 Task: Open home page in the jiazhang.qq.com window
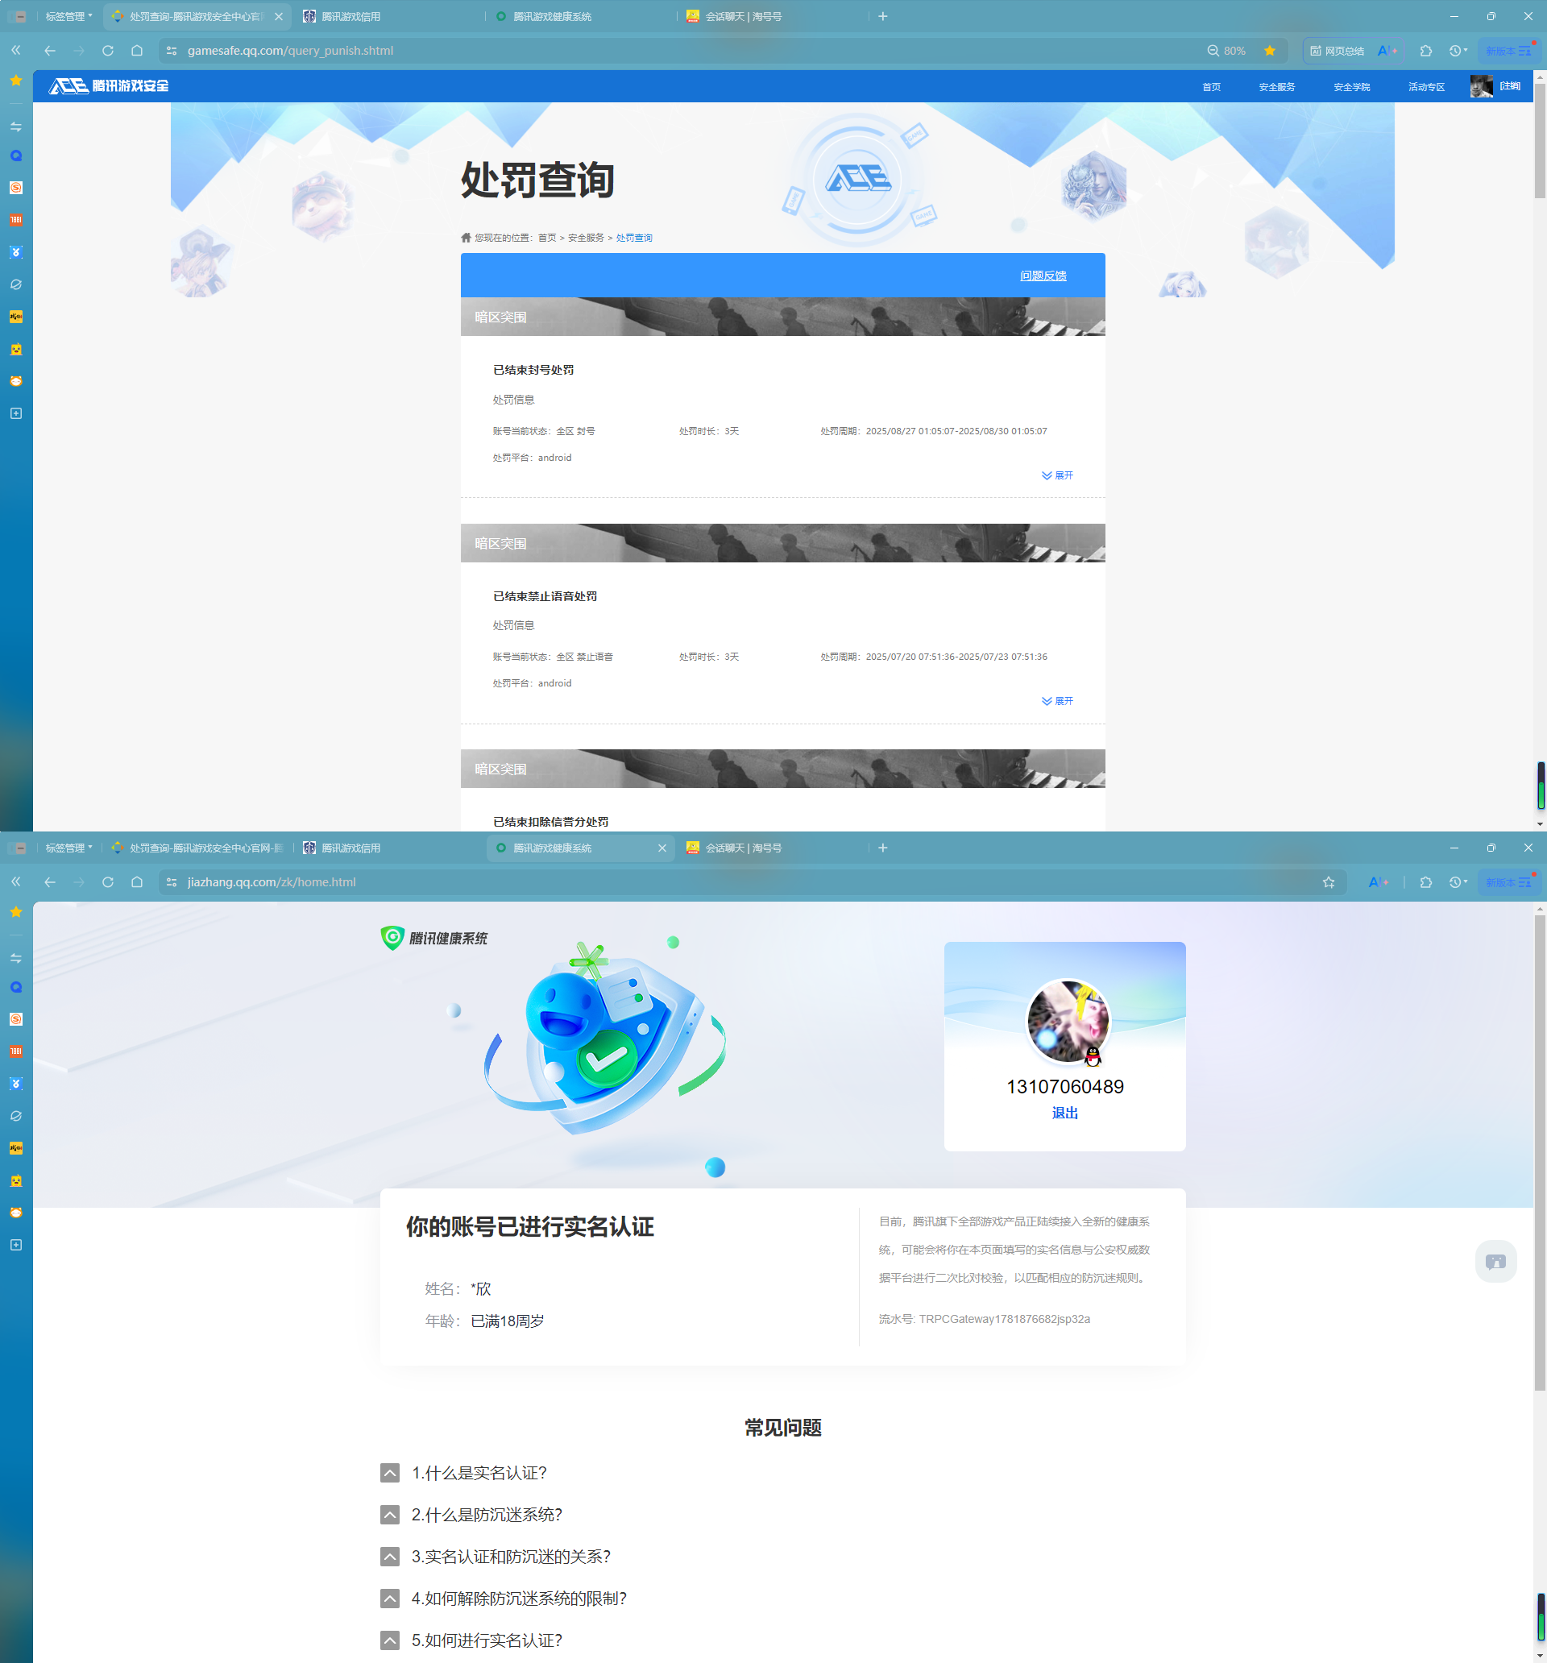pyautogui.click(x=137, y=882)
